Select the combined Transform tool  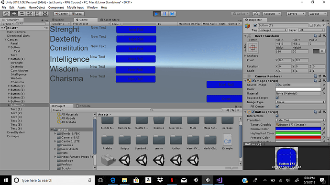click(x=45, y=14)
